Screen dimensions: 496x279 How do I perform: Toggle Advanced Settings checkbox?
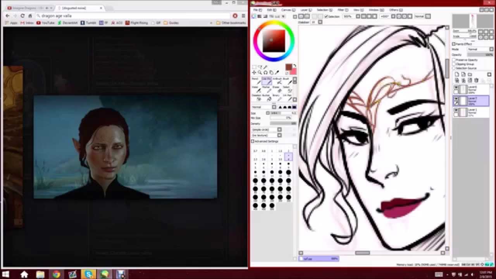pyautogui.click(x=253, y=141)
